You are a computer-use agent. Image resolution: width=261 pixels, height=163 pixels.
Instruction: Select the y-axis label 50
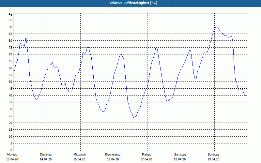(10, 82)
